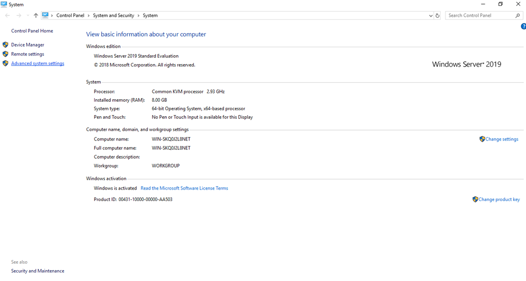Go up one level with the Up arrow
This screenshot has height=281, width=526.
coord(36,15)
